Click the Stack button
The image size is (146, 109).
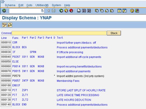pos(114,33)
